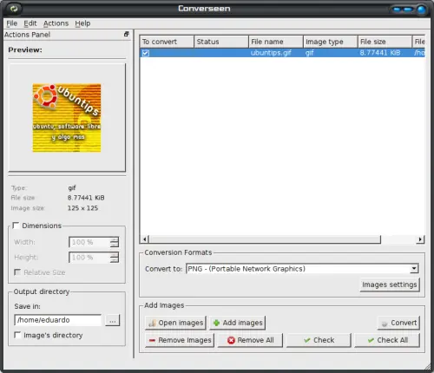Click the scroll right arrow of file list
This screenshot has height=373, width=434.
tap(420, 239)
